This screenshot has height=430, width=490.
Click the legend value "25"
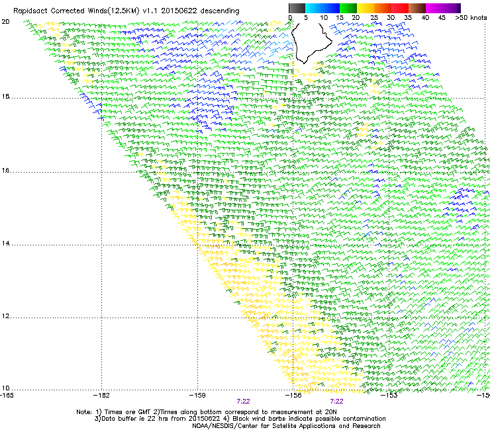tap(374, 18)
